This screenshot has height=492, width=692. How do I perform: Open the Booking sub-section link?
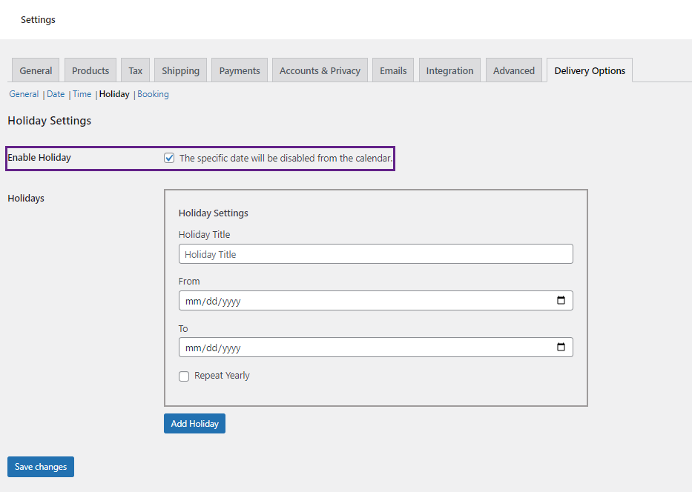click(x=153, y=94)
